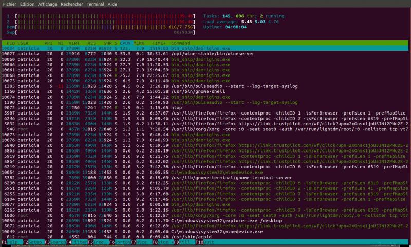Screen dimensions: 411x247
Task: Click F2 Setup in htop footer
Action: 33,242
